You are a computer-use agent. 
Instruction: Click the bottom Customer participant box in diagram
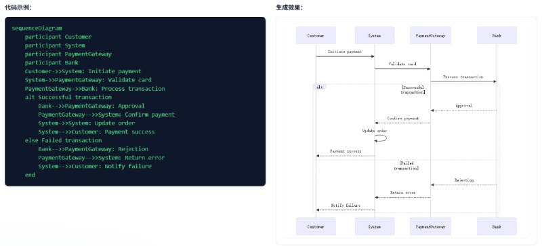tap(316, 226)
